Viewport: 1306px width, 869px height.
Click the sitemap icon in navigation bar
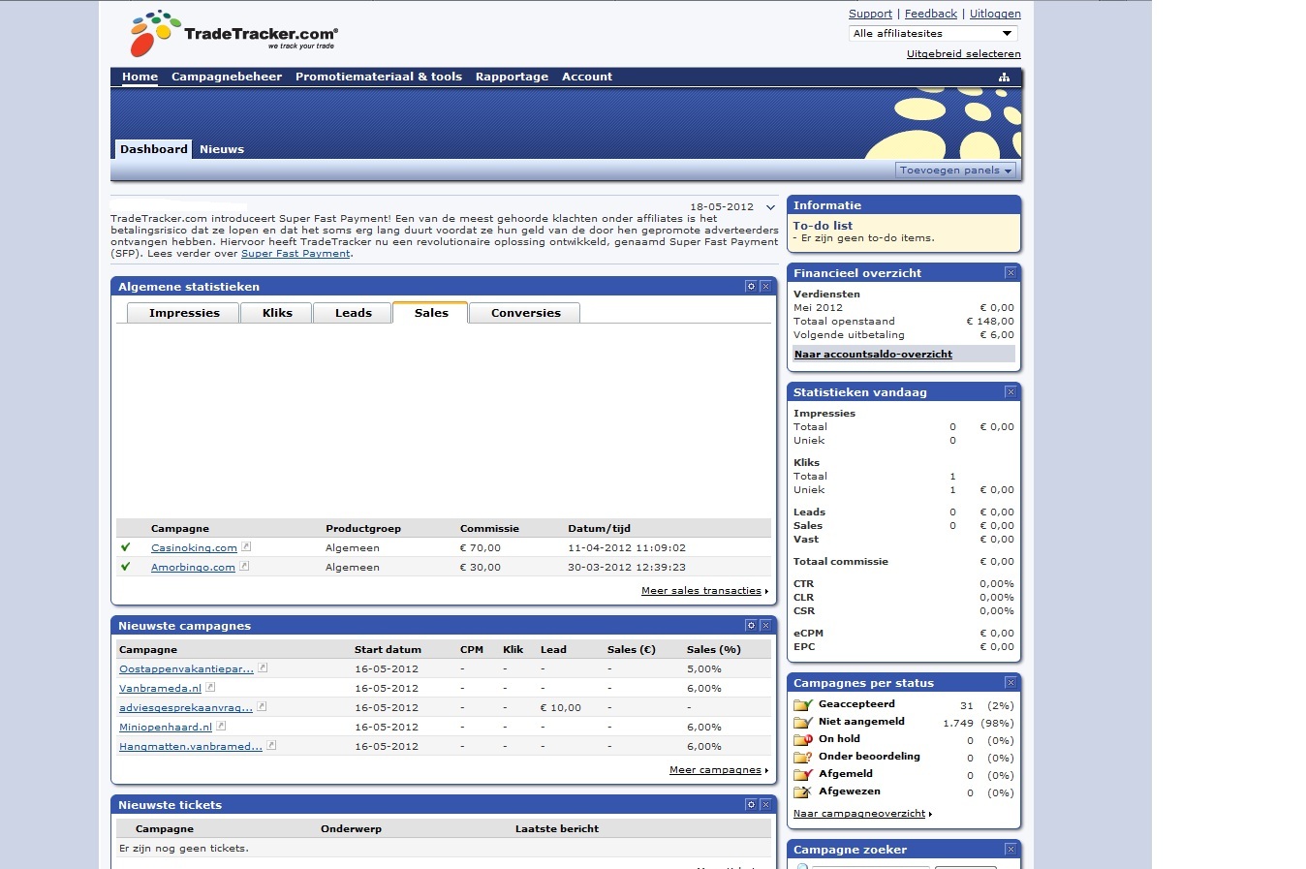click(x=1004, y=78)
